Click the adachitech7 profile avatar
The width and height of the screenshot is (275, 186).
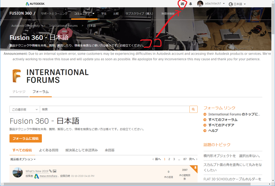click(200, 4)
